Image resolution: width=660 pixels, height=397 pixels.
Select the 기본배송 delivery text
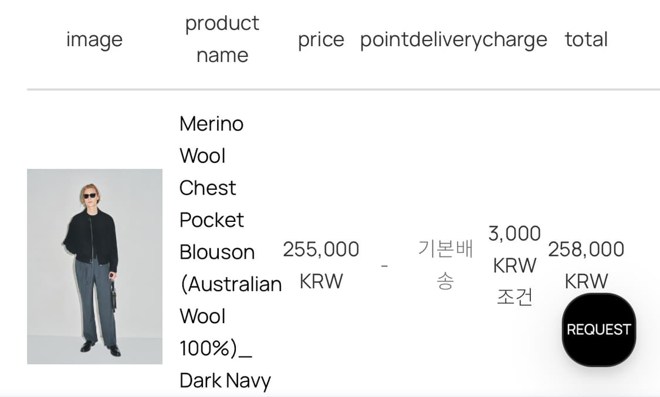point(445,265)
